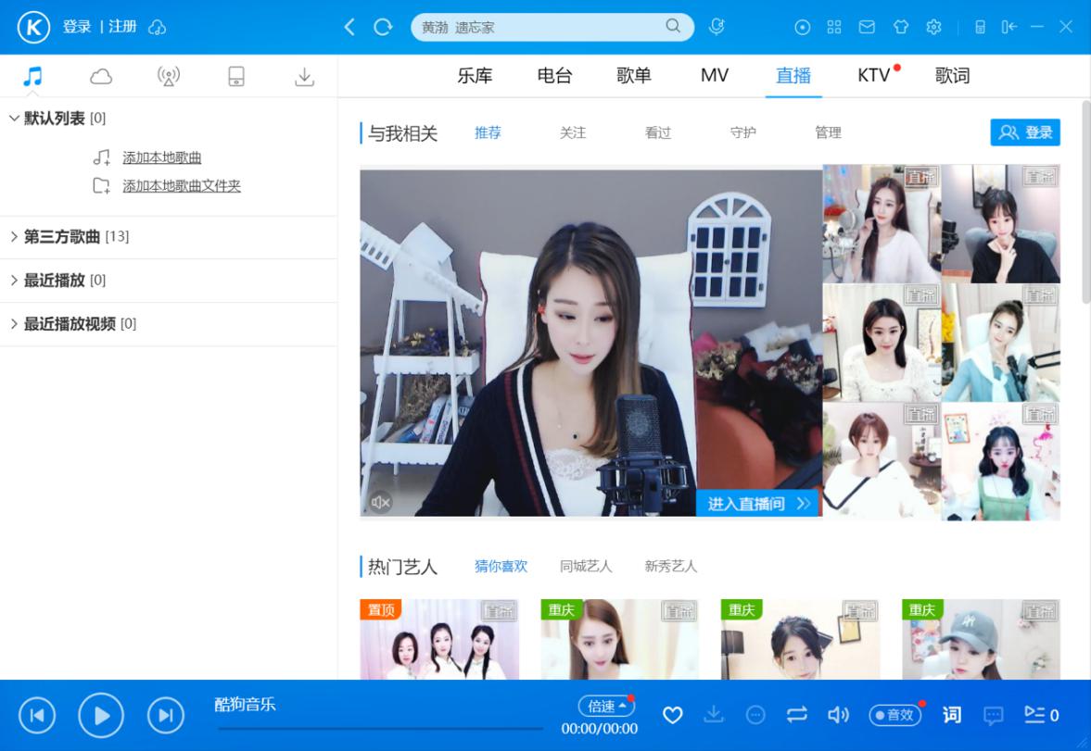
Task: Switch to the MV tab
Action: coord(715,76)
